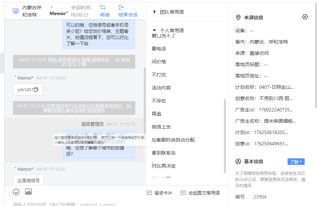This screenshot has height=206, width=317.
Task: Click the 收起图文常用语 button label
Action: tap(204, 193)
